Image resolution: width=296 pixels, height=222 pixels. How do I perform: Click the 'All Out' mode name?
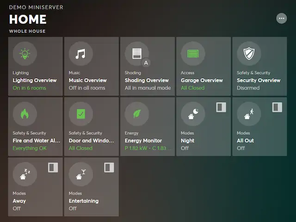coord(246,141)
